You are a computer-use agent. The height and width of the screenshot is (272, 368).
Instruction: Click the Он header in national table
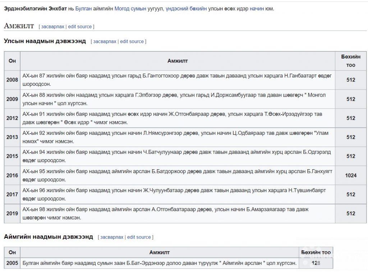click(x=12, y=61)
